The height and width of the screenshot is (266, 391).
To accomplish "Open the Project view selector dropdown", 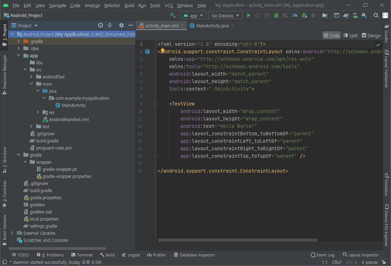I will click(x=25, y=26).
